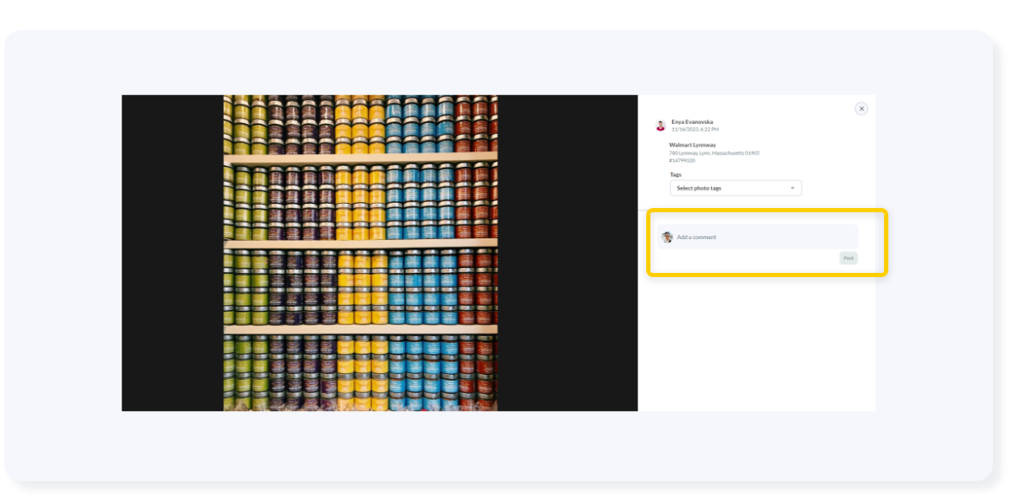Click the black area right of the photo
The height and width of the screenshot is (502, 1014).
tap(567, 253)
